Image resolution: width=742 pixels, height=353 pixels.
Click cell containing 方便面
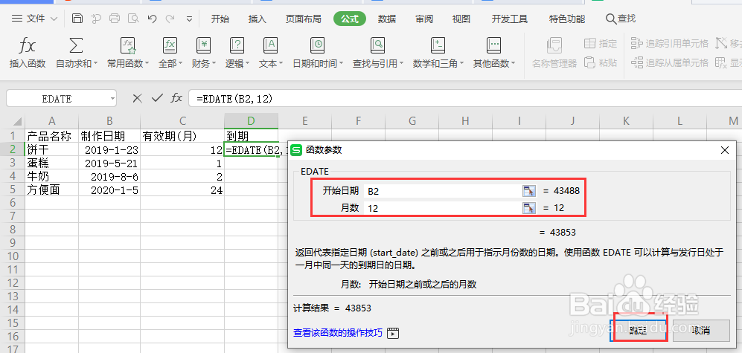pyautogui.click(x=52, y=190)
